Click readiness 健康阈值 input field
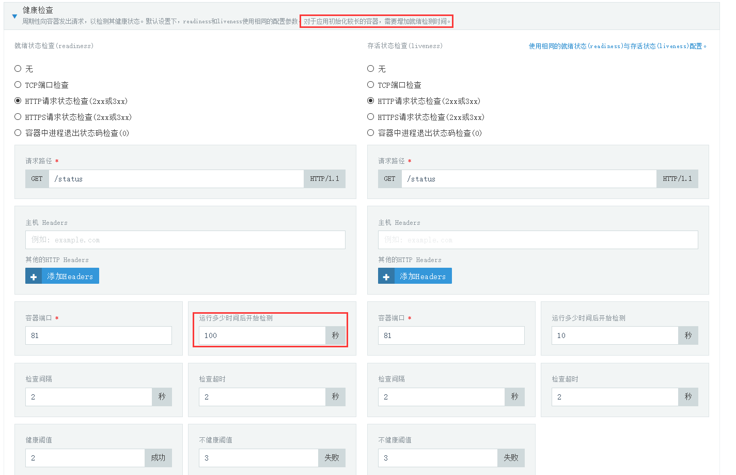This screenshot has width=736, height=475. click(85, 458)
